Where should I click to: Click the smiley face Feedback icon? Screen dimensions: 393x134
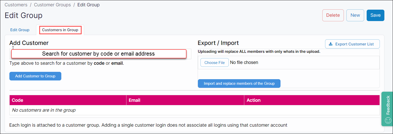[x=388, y=121]
